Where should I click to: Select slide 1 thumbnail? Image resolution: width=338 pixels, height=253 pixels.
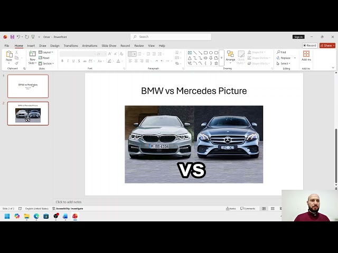28,86
